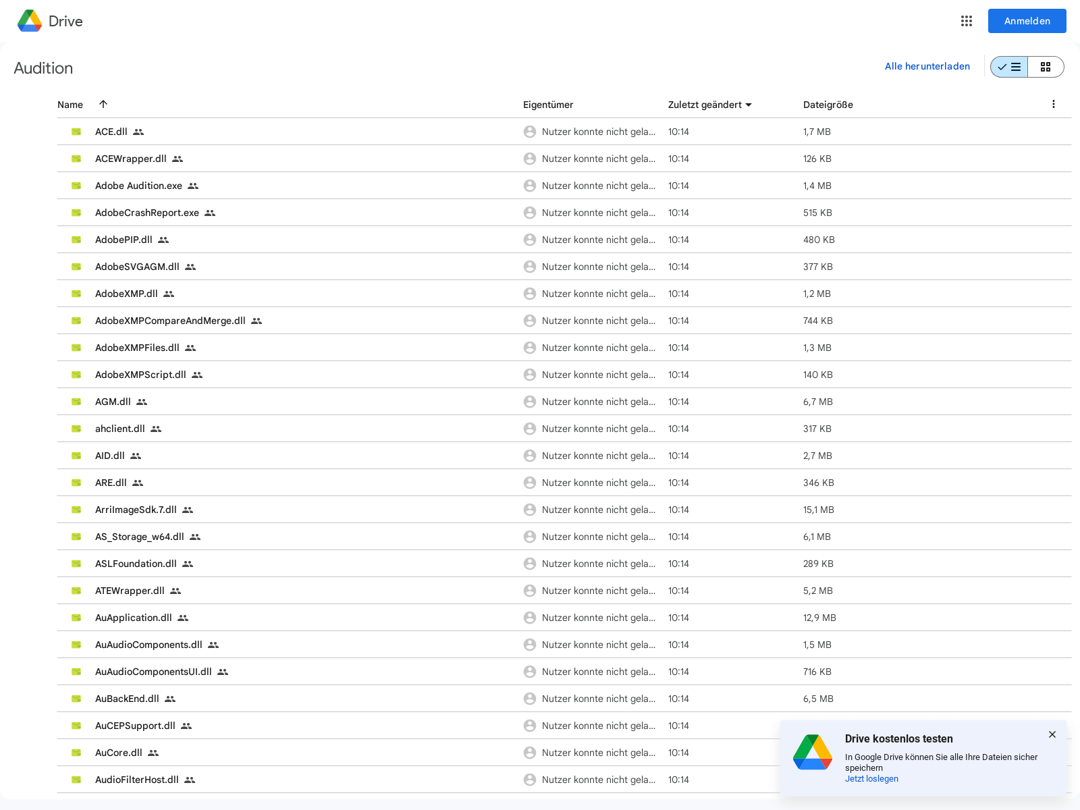The image size is (1080, 810).
Task: Click Alle herunterladen link
Action: (x=927, y=66)
